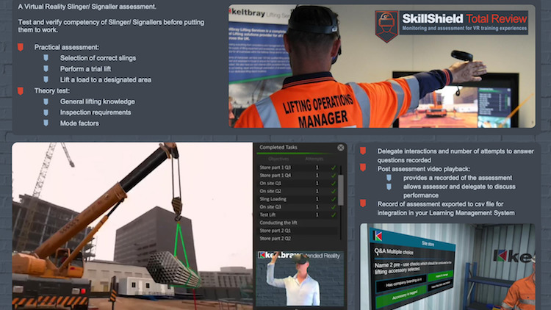Click the red Practical assessment bullet marker
The width and height of the screenshot is (551, 310).
tap(21, 47)
